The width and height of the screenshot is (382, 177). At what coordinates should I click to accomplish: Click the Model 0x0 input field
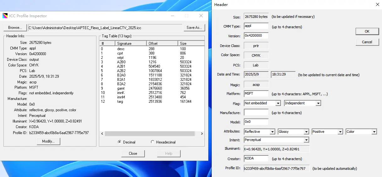tap(256, 122)
